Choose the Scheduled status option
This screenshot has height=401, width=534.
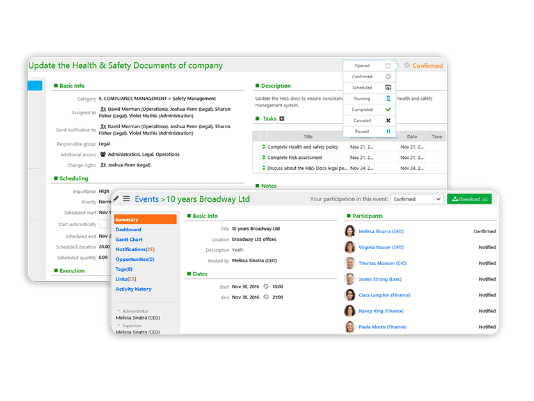pyautogui.click(x=369, y=88)
